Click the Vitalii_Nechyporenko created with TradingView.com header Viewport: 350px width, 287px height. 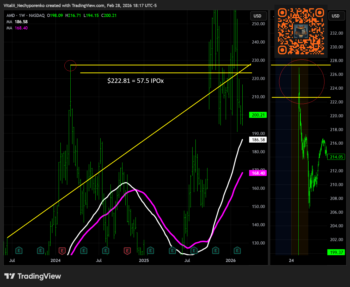pos(80,5)
